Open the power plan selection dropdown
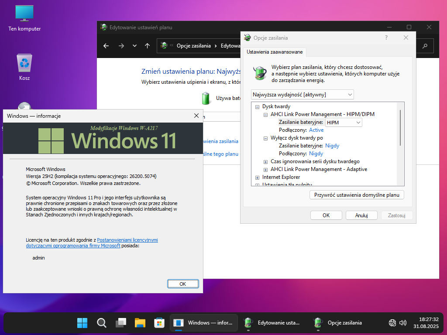 coord(303,95)
